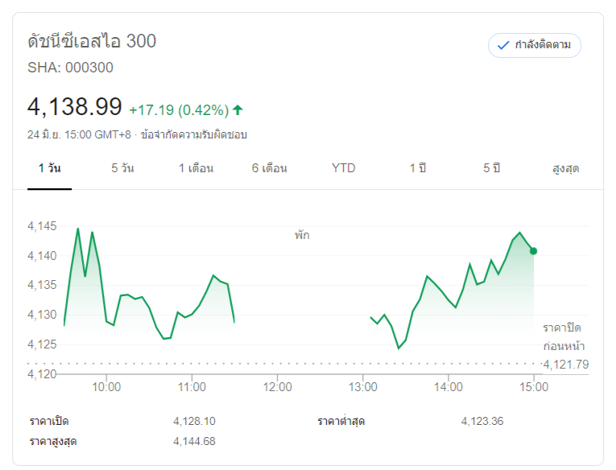Click the green up arrow icon
The width and height of the screenshot is (616, 470).
[x=238, y=109]
